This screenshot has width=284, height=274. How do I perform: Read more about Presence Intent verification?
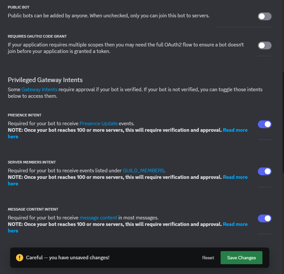[x=235, y=130]
